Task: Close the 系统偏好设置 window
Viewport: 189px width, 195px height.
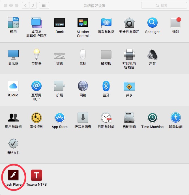Action: (x=5, y=5)
